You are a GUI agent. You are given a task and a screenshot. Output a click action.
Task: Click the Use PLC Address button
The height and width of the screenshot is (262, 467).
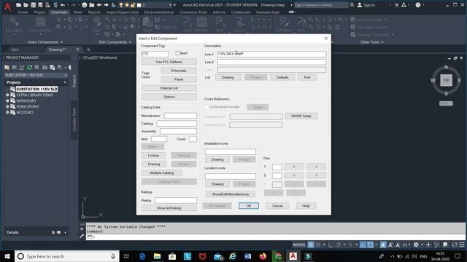[x=169, y=62]
